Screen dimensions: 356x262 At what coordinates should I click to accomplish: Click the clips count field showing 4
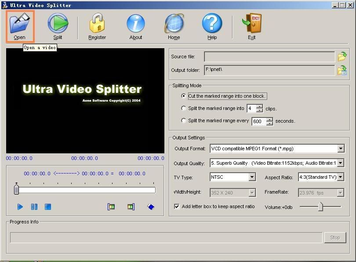252,108
